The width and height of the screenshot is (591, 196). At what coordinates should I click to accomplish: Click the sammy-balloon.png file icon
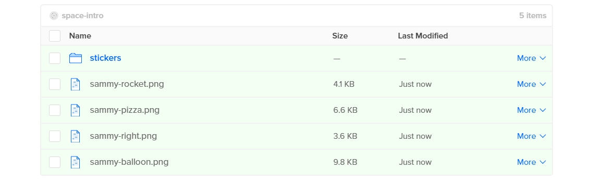[x=76, y=162]
